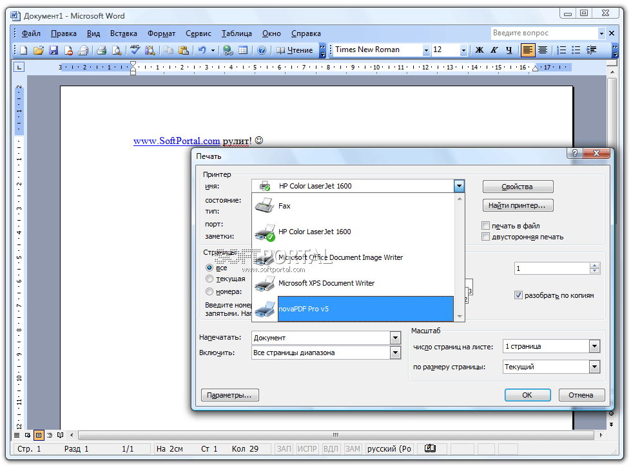Switch to Print Layout view button
Image resolution: width=631 pixels, height=469 pixels.
(39, 435)
